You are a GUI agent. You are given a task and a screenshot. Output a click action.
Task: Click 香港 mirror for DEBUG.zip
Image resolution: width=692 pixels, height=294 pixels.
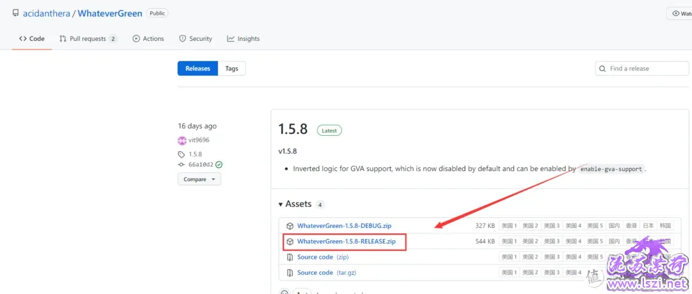coord(631,225)
